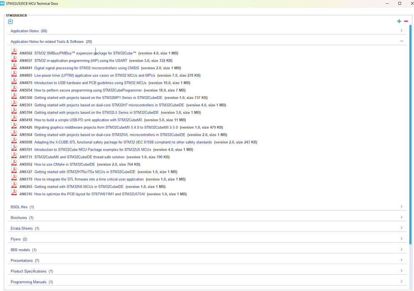Open the PDF icon for AN4657

14,58
